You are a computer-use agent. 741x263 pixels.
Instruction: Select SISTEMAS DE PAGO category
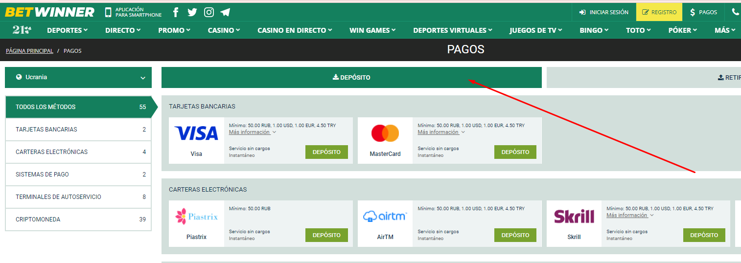tap(78, 175)
